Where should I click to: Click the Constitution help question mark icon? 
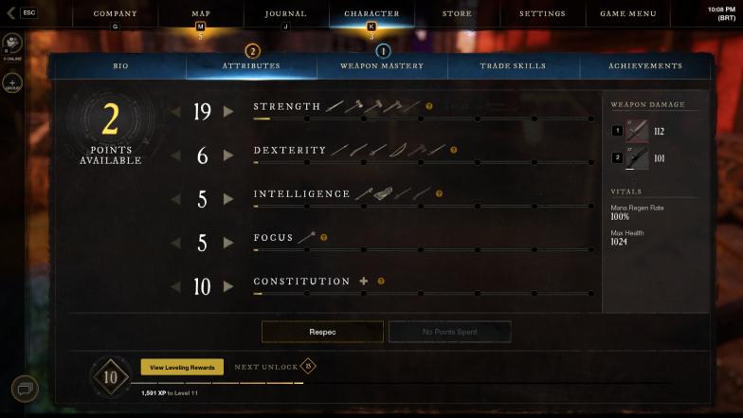point(381,281)
